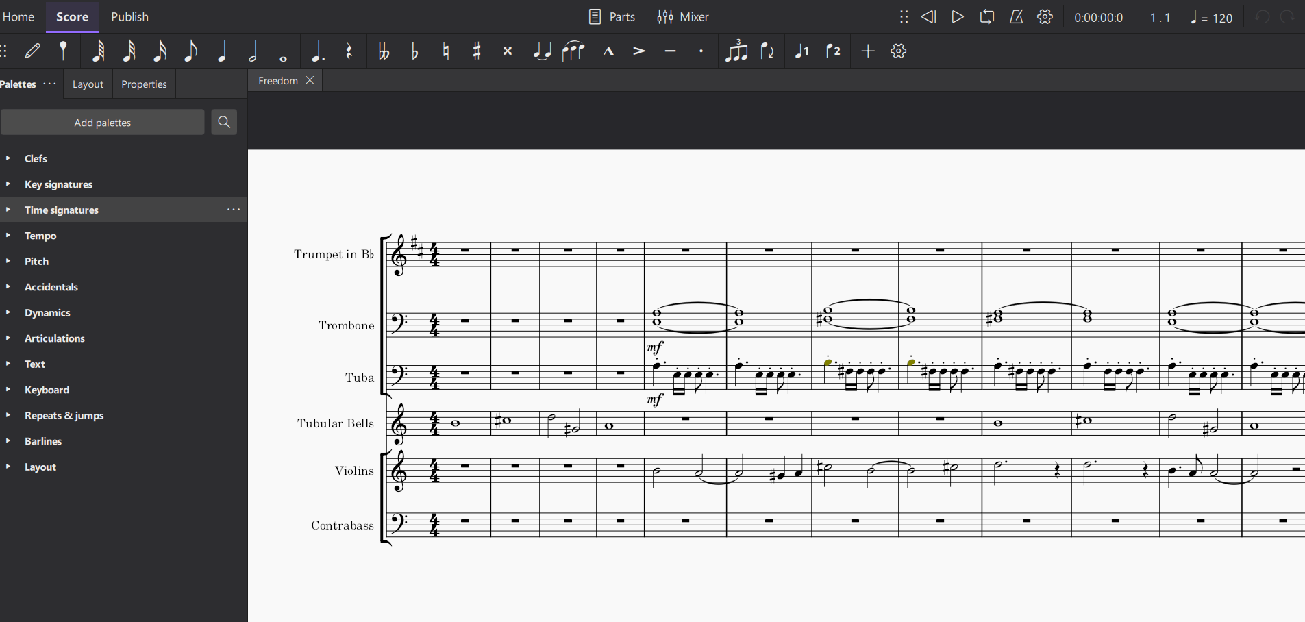This screenshot has height=622, width=1305.
Task: Flip note direction
Action: pos(767,51)
